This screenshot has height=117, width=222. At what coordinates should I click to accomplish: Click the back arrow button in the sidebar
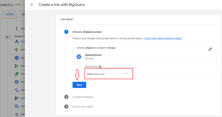coord(7,37)
